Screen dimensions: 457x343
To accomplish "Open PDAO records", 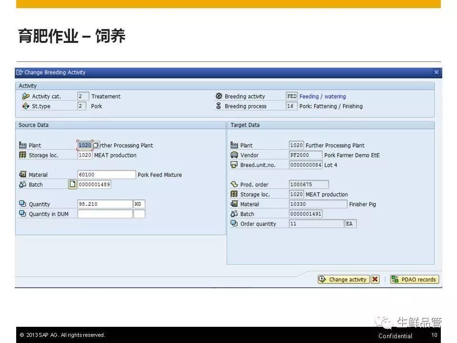I will 414,280.
